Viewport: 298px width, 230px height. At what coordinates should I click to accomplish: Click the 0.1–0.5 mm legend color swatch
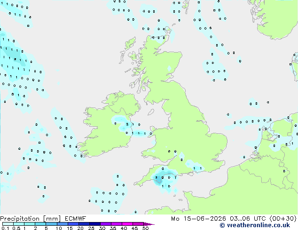8,224
